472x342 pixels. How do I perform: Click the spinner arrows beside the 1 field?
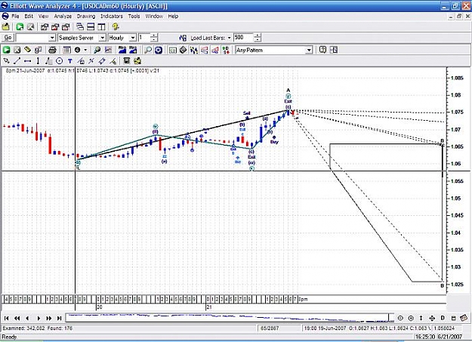point(154,38)
